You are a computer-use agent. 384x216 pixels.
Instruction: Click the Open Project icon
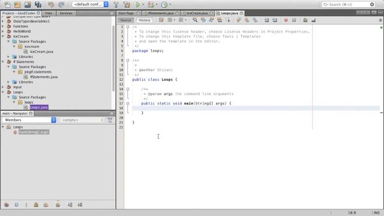click(28, 4)
